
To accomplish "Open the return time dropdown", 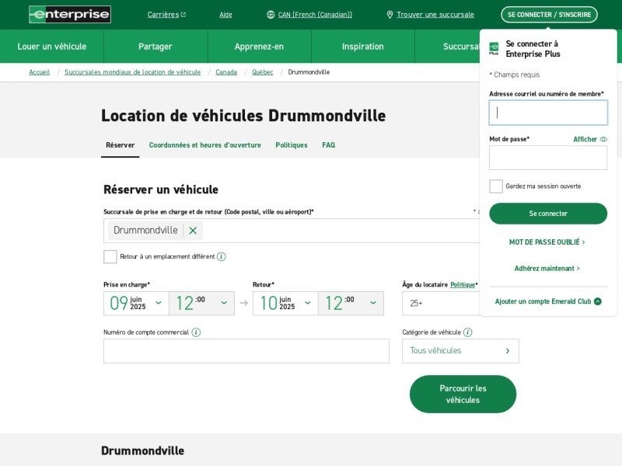I will (351, 303).
